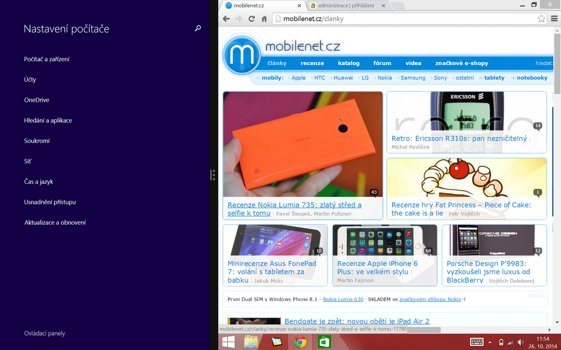Click the home icon in Chrome toolbar
The width and height of the screenshot is (561, 350).
(265, 18)
